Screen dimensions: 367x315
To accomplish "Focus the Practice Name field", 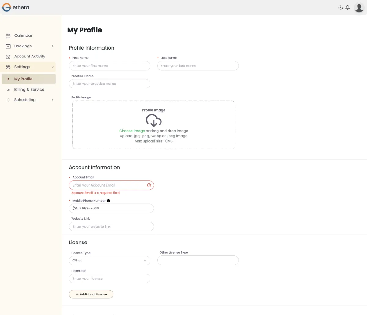I will [x=109, y=84].
